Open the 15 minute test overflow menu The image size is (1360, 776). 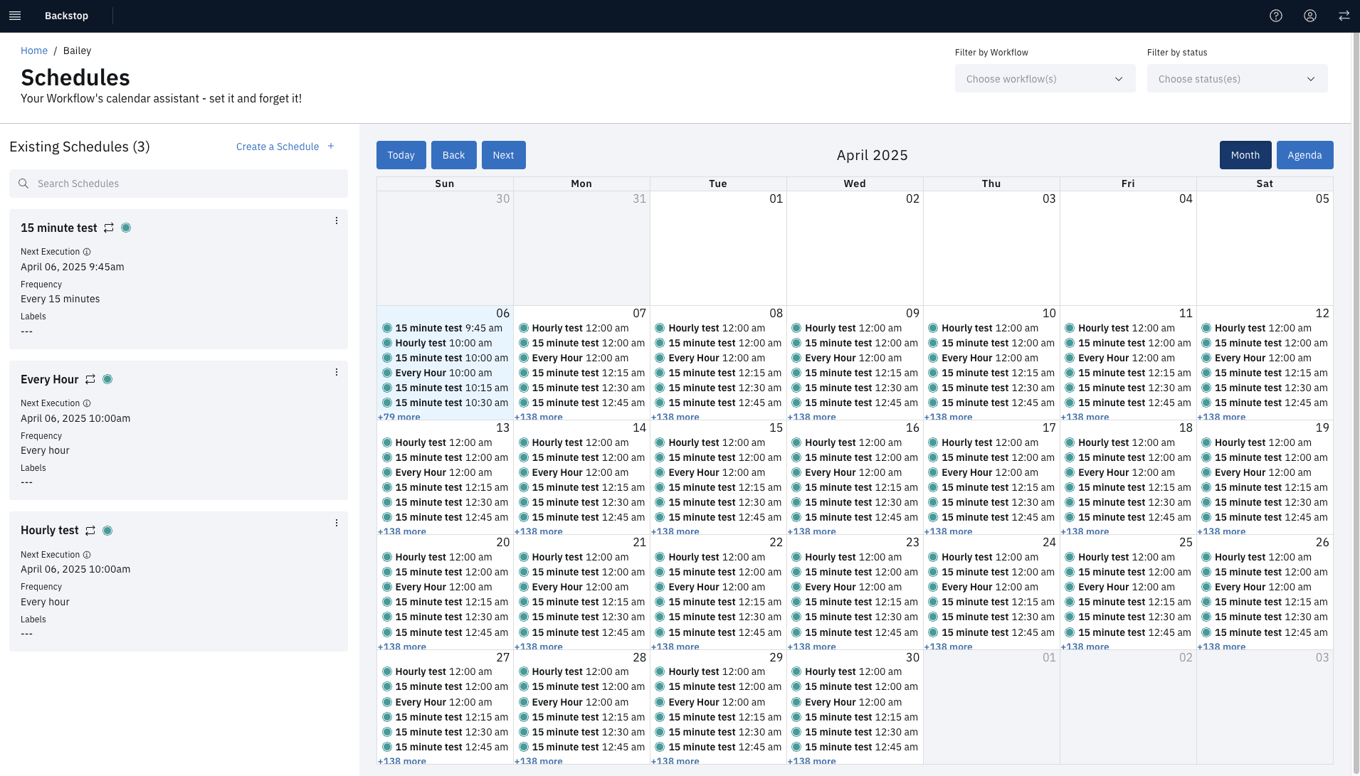(x=337, y=221)
